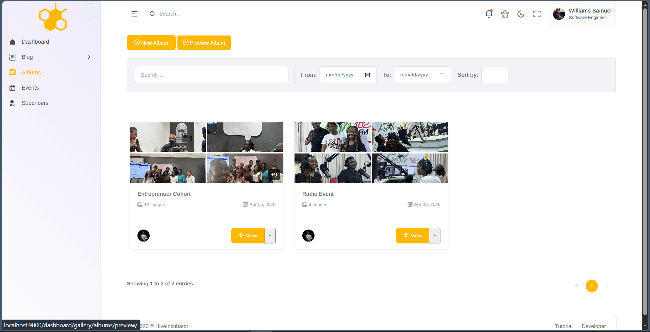Open the notifications bell

[x=489, y=14]
